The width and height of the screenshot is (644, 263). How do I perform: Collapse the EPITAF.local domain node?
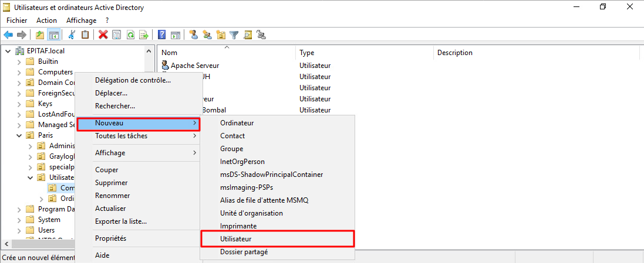(8, 51)
